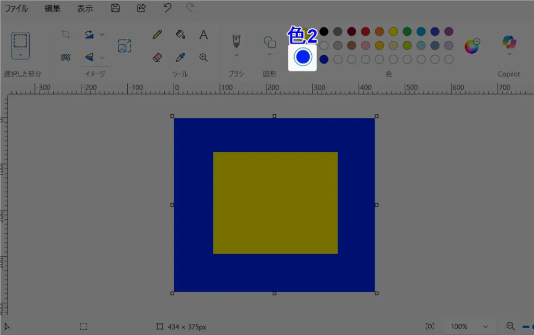
Task: Click the Edit colors rainbow wheel
Action: 471,46
